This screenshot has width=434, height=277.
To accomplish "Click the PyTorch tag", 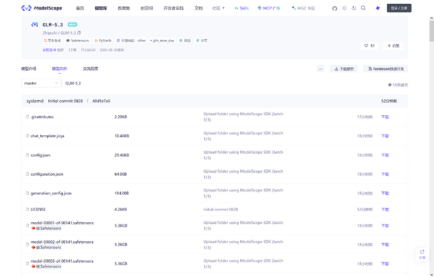I will (x=103, y=40).
